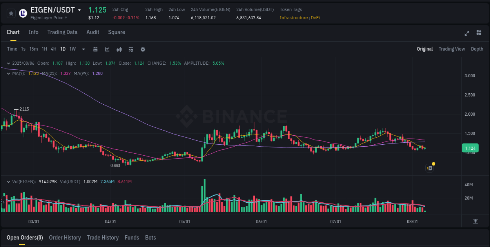Open the time interval calendar icon
This screenshot has width=490, height=247.
tap(95, 49)
